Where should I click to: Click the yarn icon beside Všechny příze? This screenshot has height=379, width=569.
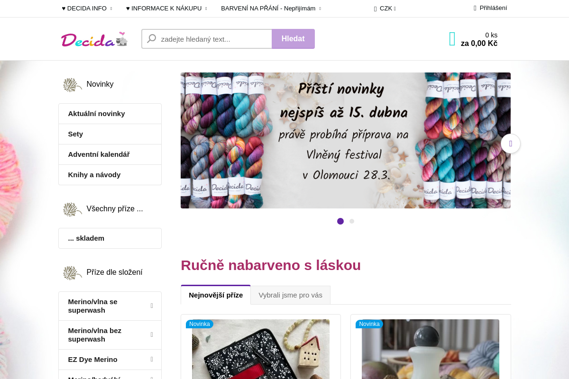73,209
